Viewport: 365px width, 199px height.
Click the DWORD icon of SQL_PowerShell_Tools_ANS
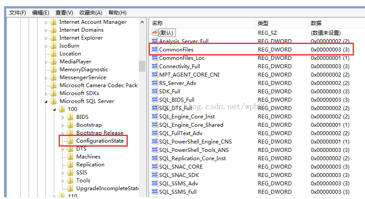coord(155,150)
